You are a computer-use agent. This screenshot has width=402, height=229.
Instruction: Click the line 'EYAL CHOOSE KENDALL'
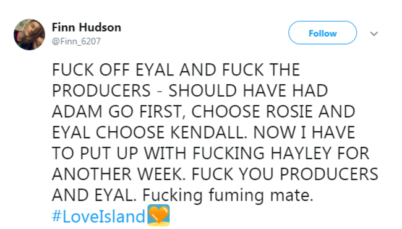tap(203, 132)
